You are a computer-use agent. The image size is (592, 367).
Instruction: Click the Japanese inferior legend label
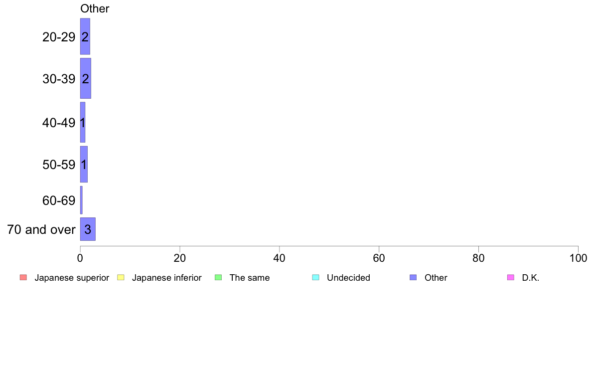click(x=166, y=278)
